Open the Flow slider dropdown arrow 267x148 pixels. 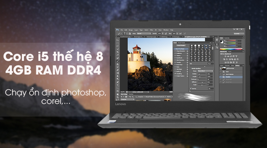(x=177, y=33)
